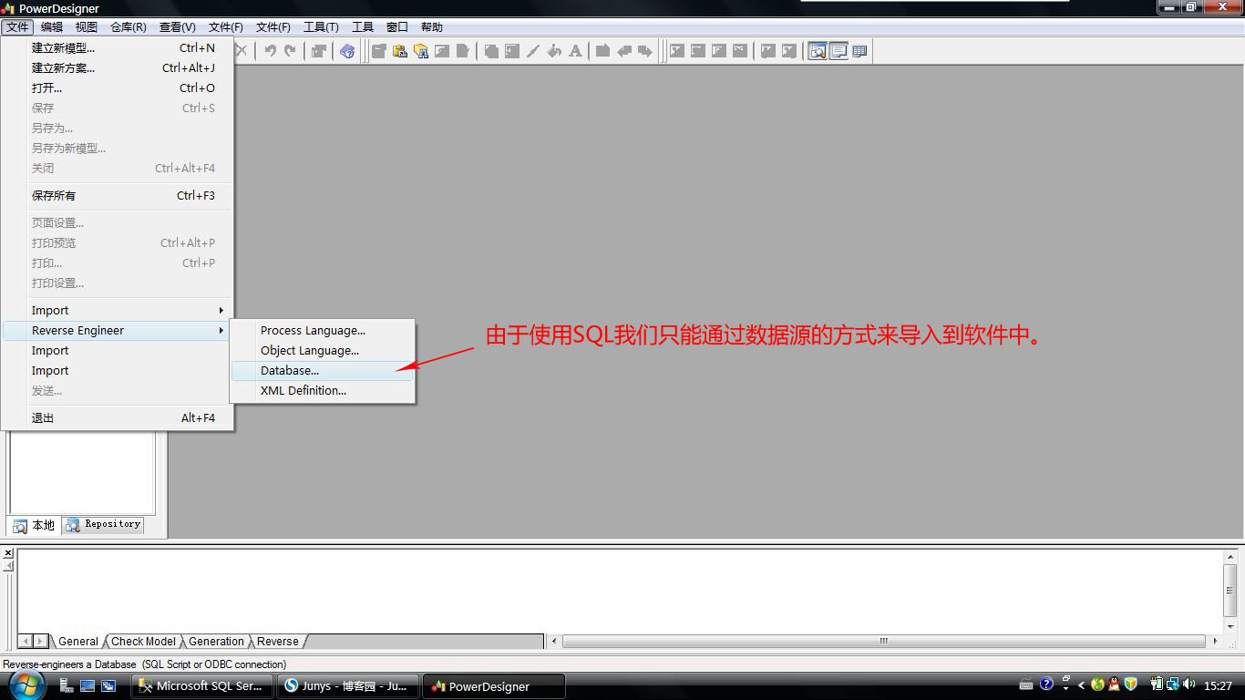Click the horizontal scrollbar right arrow

pyautogui.click(x=1215, y=642)
